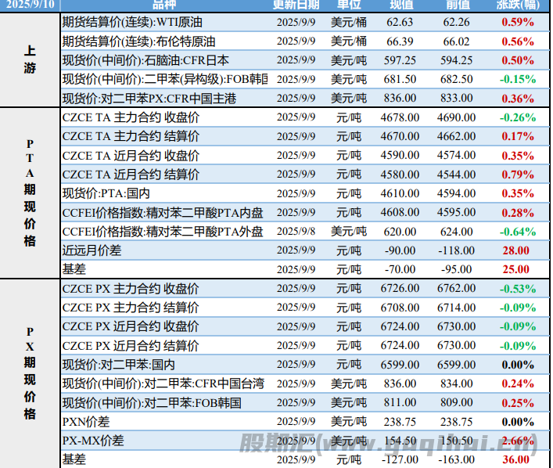Click the 2025/9/10 date cell in header
This screenshot has width=553, height=468.
(29, 4)
